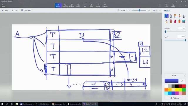Open taskbar search
Image resolution: width=188 pixels, height=106 pixels.
click(7, 104)
